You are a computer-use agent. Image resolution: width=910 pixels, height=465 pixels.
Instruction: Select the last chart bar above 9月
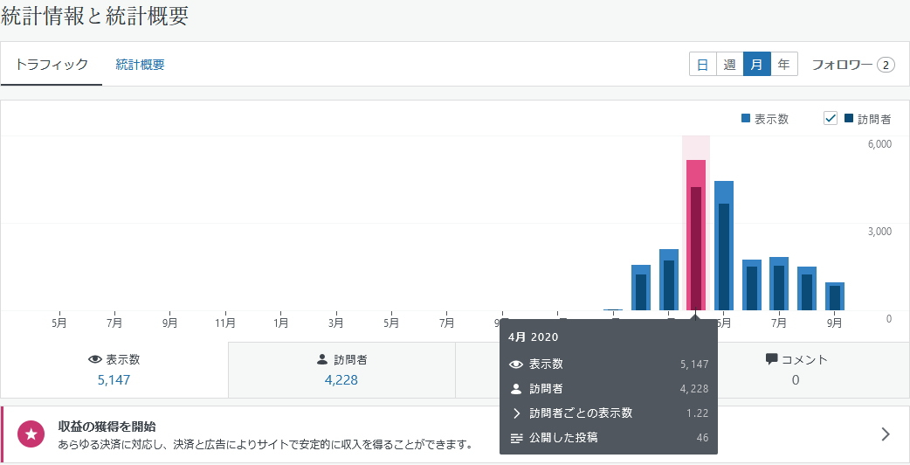(835, 296)
